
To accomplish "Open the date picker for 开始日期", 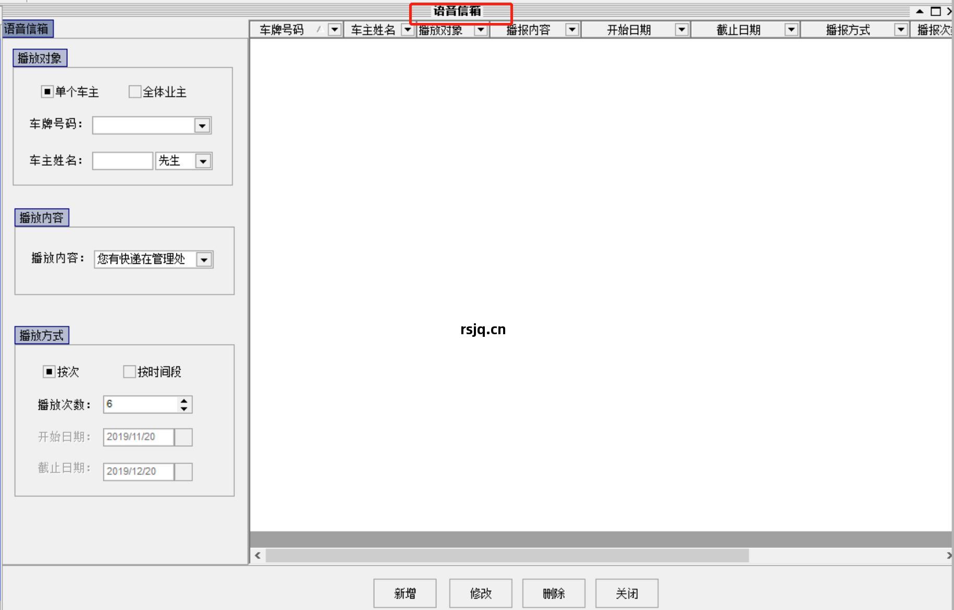I will (184, 437).
